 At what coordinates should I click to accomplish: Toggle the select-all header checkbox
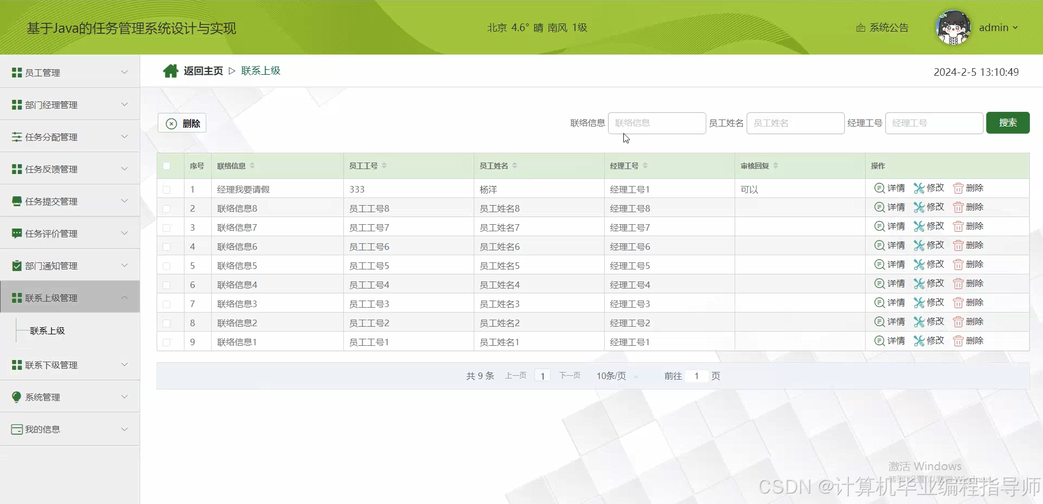point(166,166)
